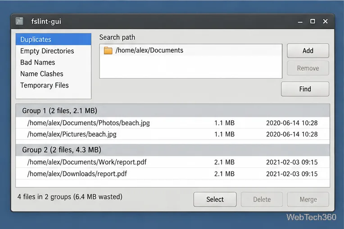This screenshot has width=344, height=229.
Task: Minimize the fslint-gui window
Action: click(300, 22)
